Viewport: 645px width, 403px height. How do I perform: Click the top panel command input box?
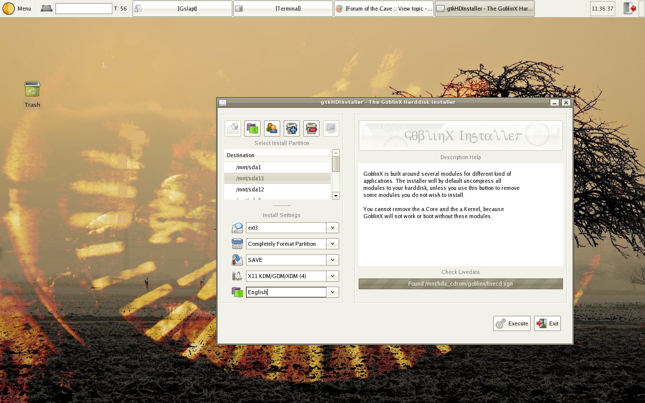(x=84, y=9)
